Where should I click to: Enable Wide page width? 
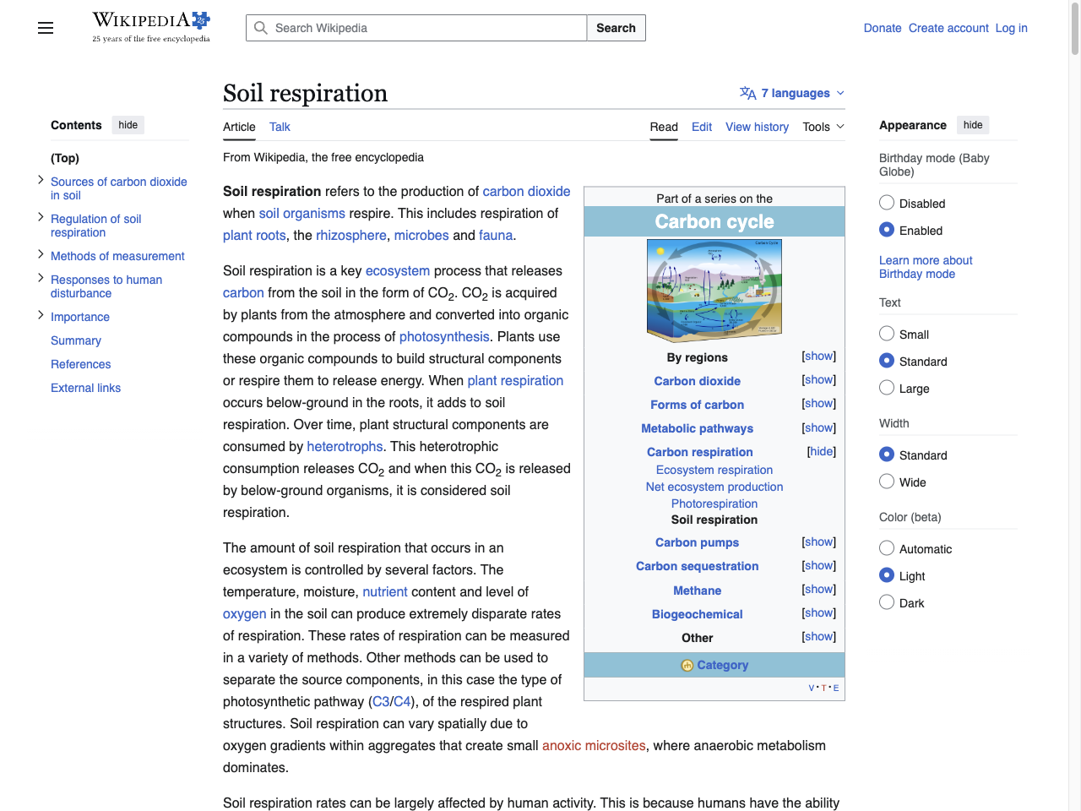[887, 482]
